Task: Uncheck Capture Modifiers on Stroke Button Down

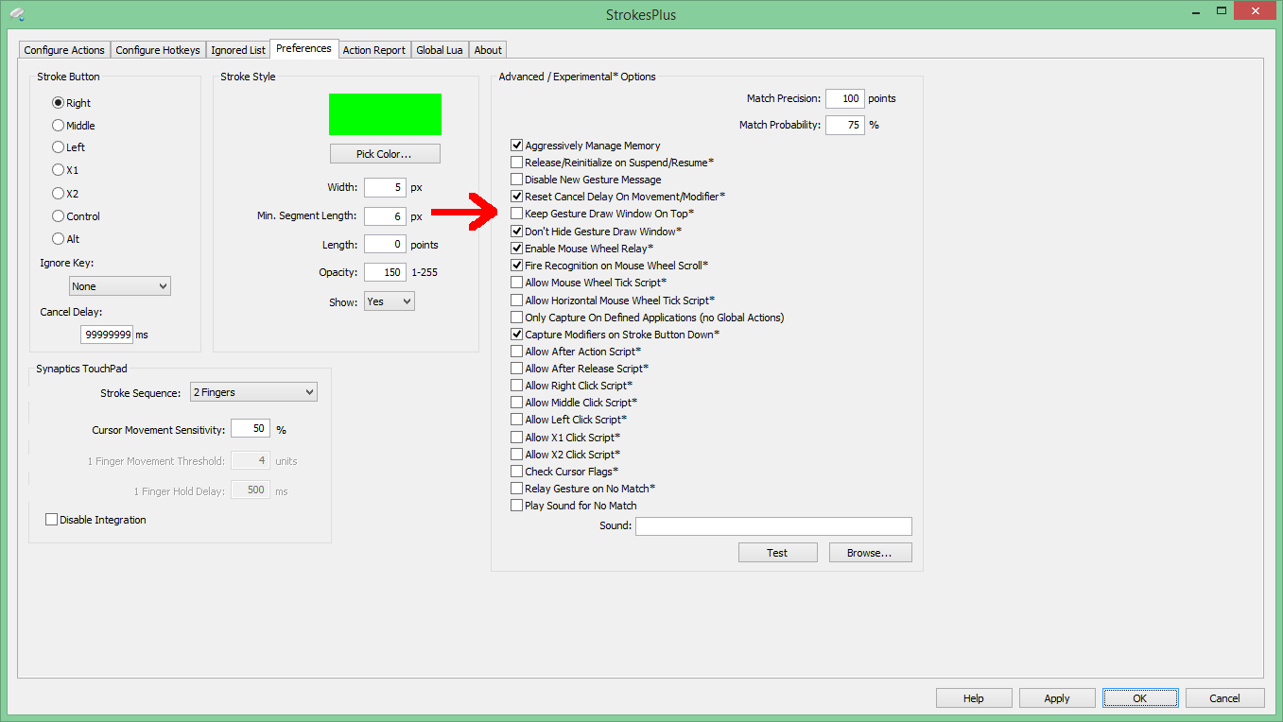Action: pyautogui.click(x=517, y=335)
